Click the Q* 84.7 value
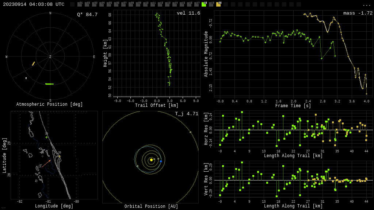Image resolution: width=374 pixels, height=210 pixels. [x=87, y=15]
